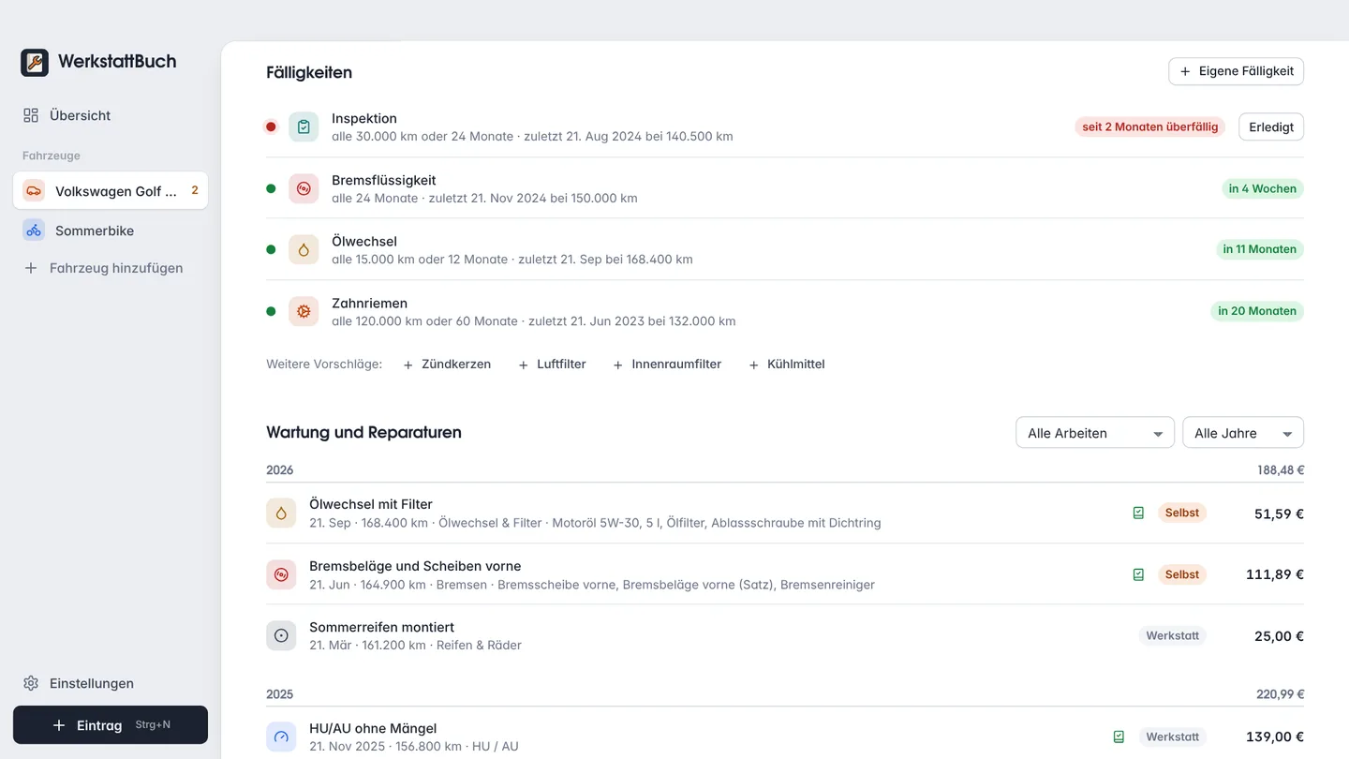The height and width of the screenshot is (759, 1349).
Task: Click the red overdue dot beside Inspektion
Action: click(x=271, y=126)
